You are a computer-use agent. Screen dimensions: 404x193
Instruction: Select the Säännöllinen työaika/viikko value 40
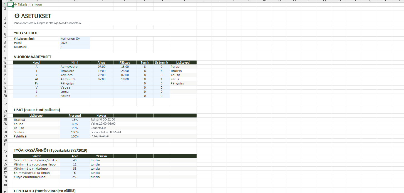[x=75, y=160]
